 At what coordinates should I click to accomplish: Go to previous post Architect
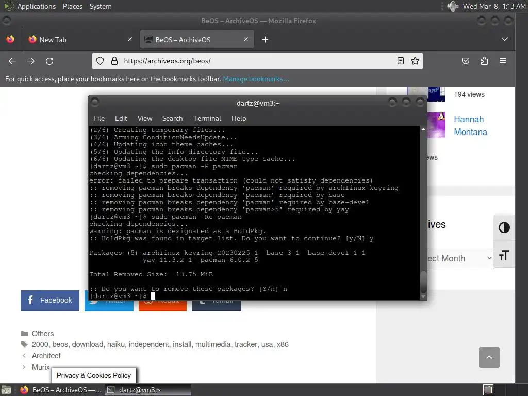(x=46, y=356)
